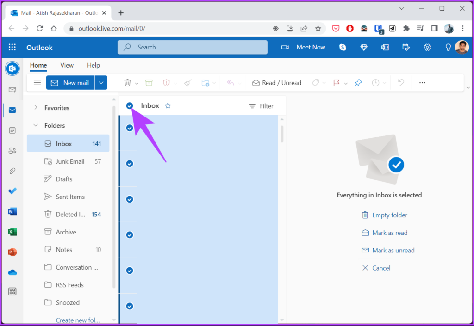The height and width of the screenshot is (326, 474).
Task: Click the Delete trash icon in toolbar
Action: click(128, 83)
